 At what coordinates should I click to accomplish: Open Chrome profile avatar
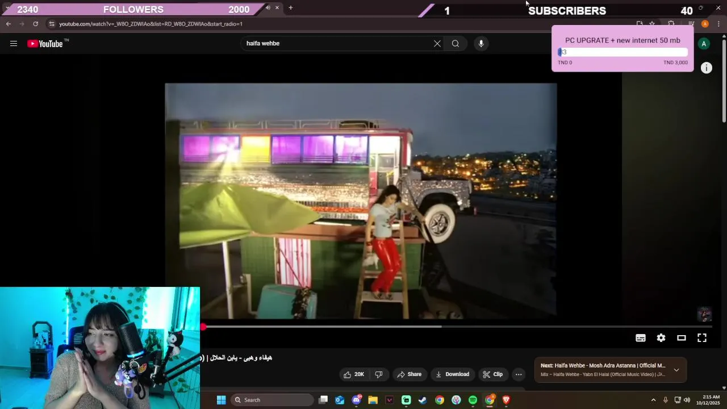pyautogui.click(x=705, y=24)
